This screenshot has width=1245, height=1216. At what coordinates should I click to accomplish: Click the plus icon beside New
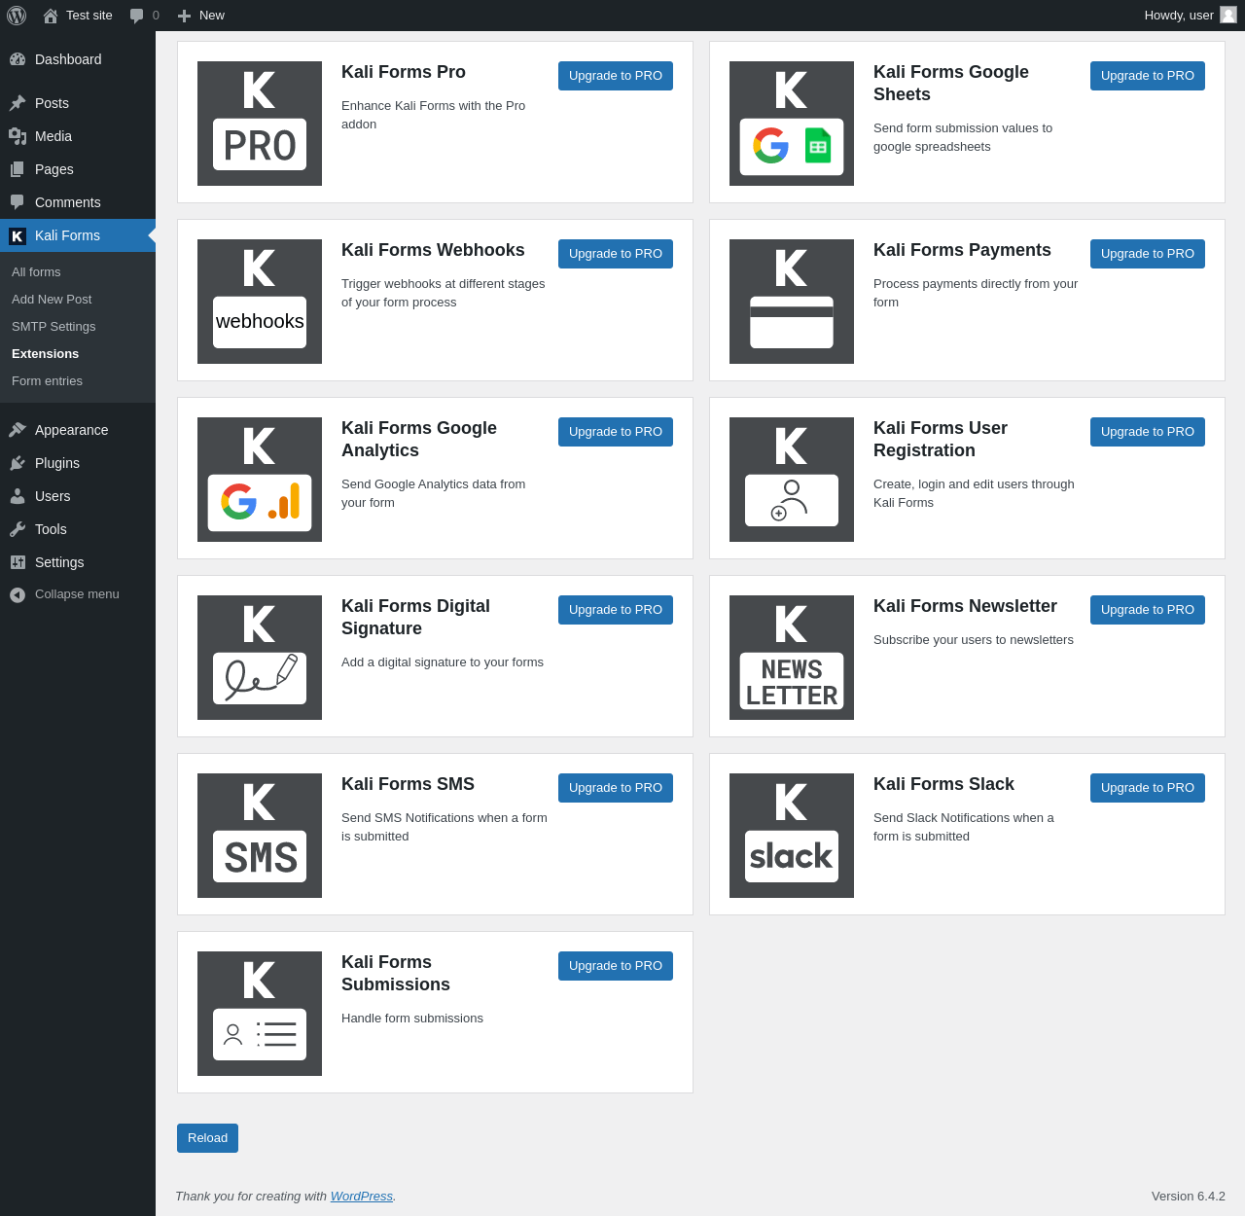coord(184,16)
